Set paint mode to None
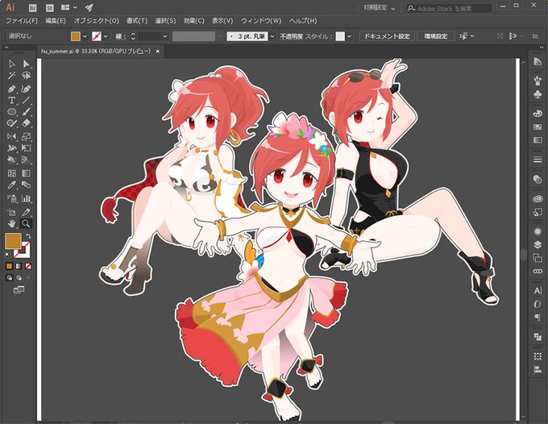This screenshot has width=548, height=424. click(28, 266)
